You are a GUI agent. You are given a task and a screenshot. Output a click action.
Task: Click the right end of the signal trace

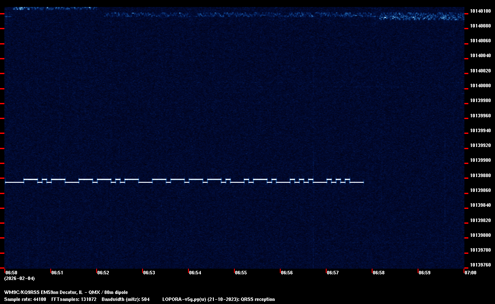click(363, 182)
